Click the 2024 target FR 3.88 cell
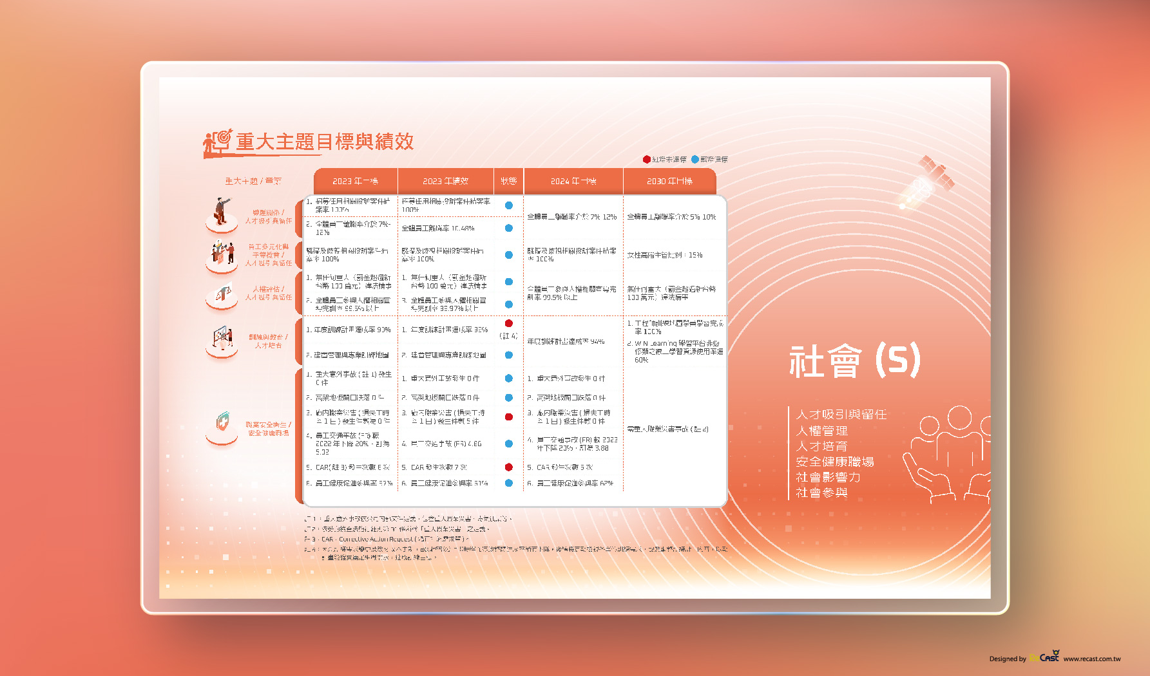 click(572, 444)
